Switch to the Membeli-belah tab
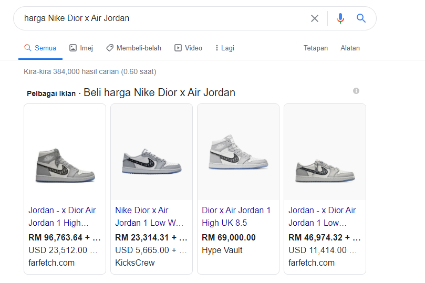The image size is (425, 283). click(133, 48)
